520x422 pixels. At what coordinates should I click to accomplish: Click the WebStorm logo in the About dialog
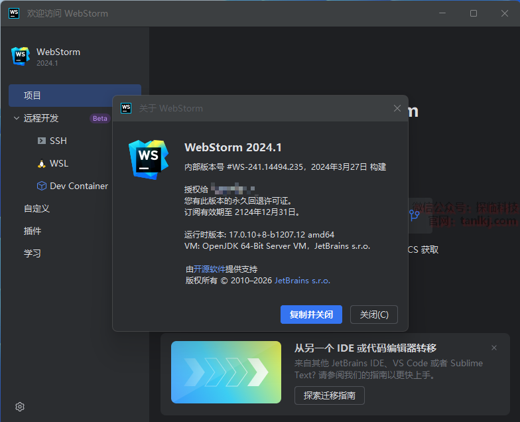148,158
